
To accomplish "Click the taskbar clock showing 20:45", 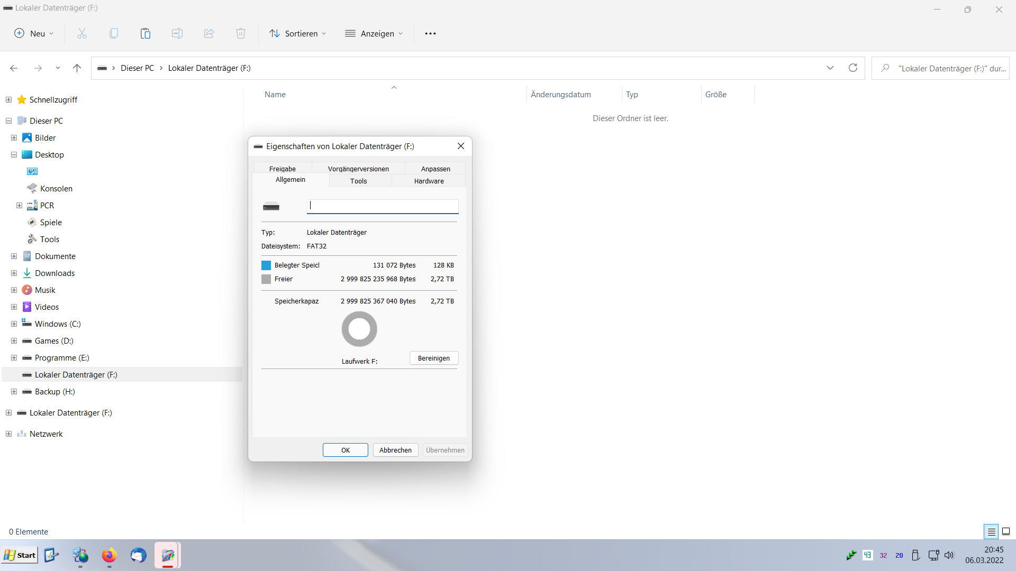I will tap(984, 555).
